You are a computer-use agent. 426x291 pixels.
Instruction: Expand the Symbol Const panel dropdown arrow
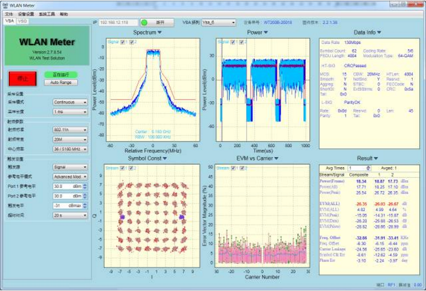(165, 158)
